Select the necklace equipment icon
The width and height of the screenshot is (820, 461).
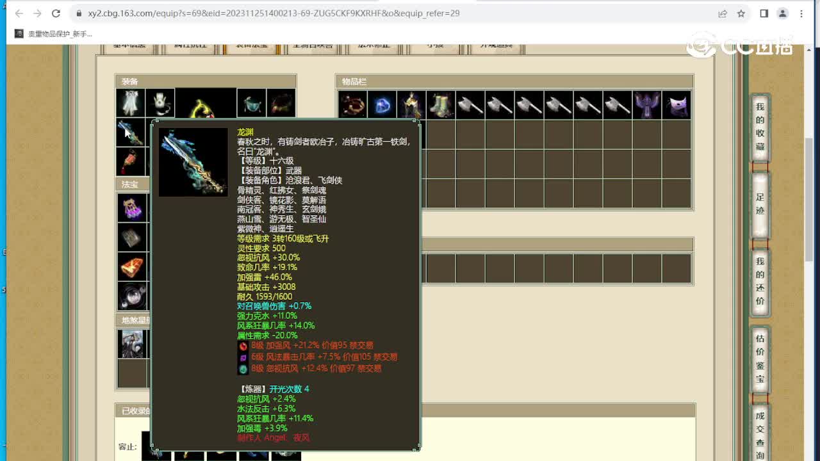(x=160, y=103)
